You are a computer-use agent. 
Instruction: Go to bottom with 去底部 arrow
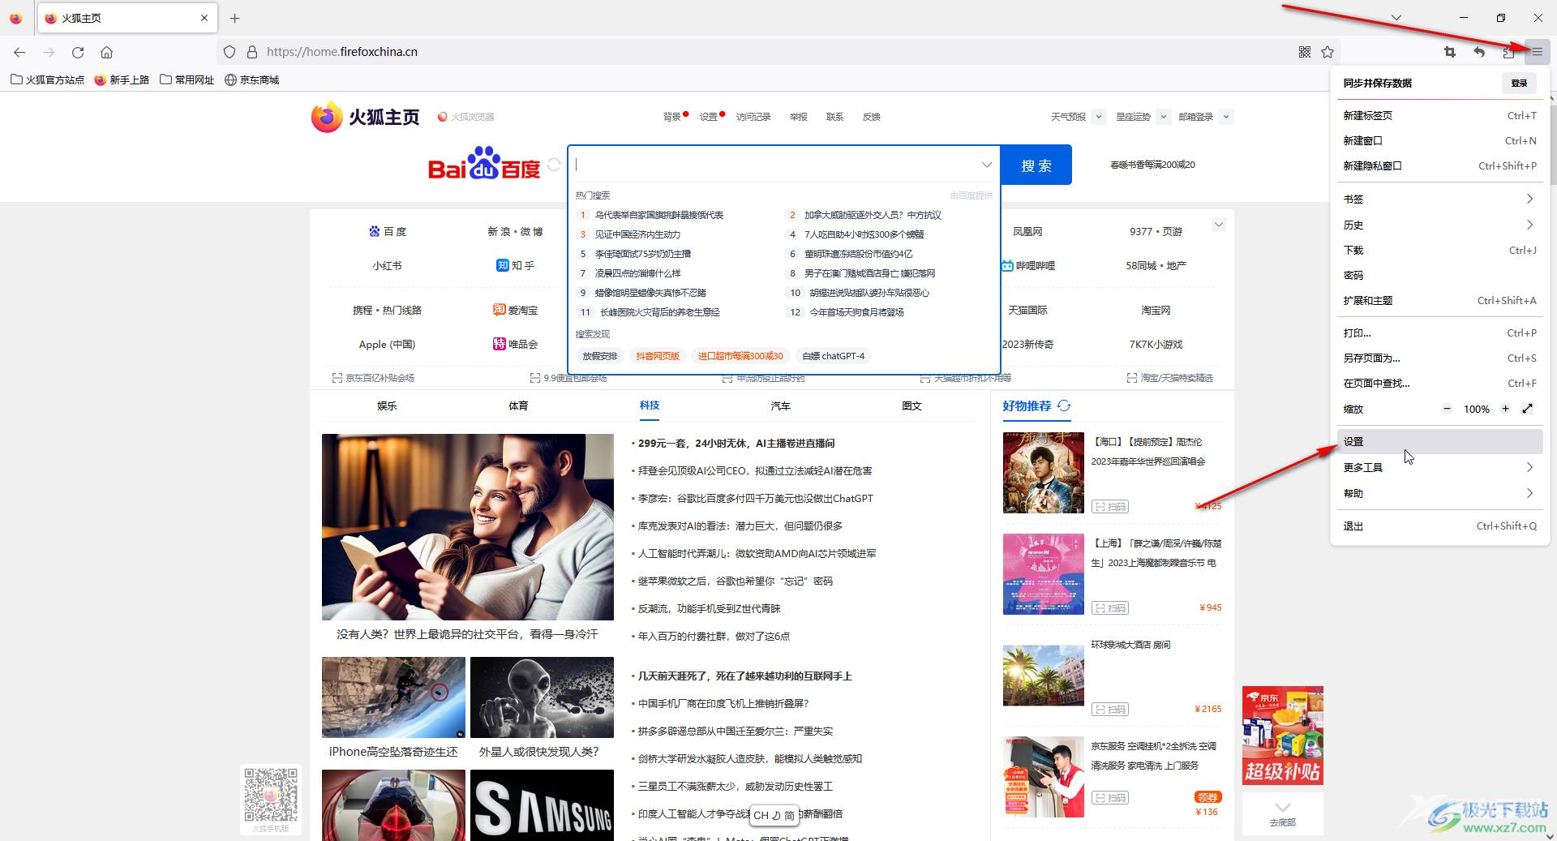point(1283,813)
